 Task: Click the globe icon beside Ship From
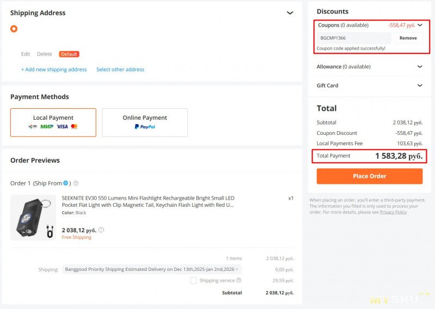pyautogui.click(x=66, y=183)
